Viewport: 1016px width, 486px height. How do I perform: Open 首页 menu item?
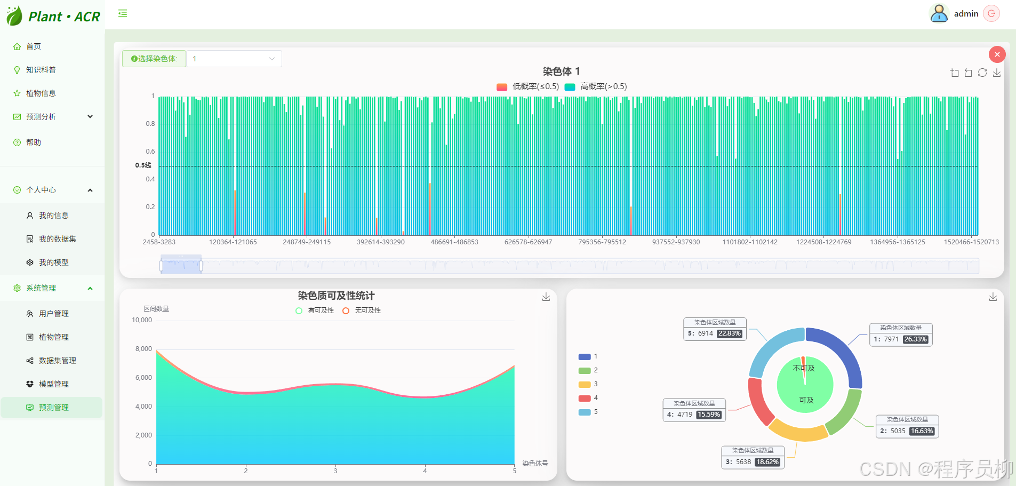[x=52, y=46]
